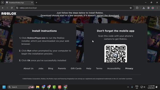Open the ENG US language switcher

[137, 87]
